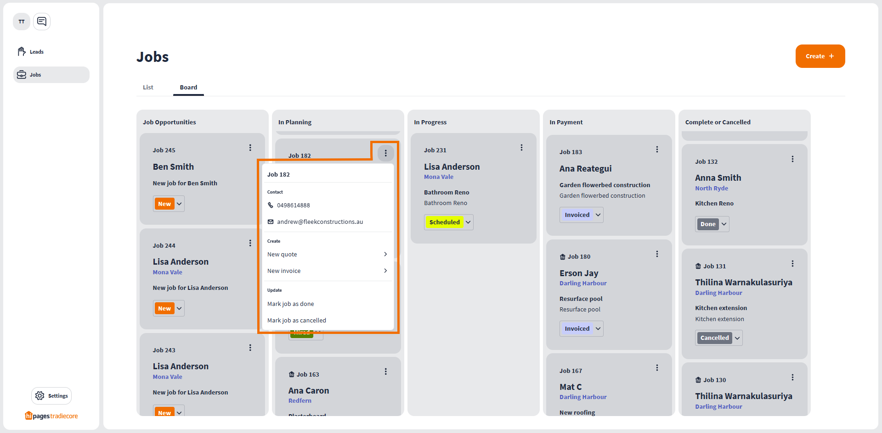Choose Mark job as cancelled
Viewport: 882px width, 433px height.
coord(297,321)
